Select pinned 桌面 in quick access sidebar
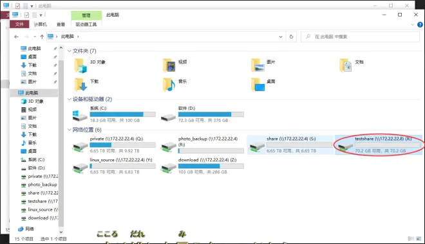The height and width of the screenshot is (244, 425). [32, 57]
